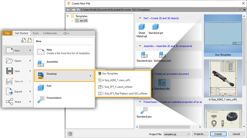247x138 pixels.
Task: Select the Standard.iam template icon
Action: pos(144,55)
